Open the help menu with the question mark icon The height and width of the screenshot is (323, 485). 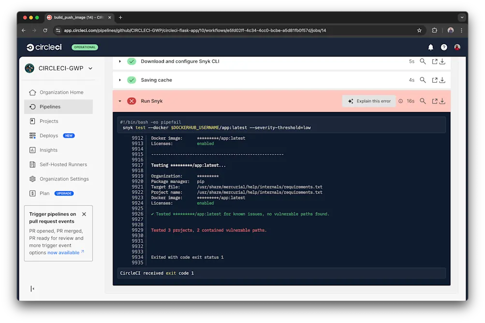444,47
